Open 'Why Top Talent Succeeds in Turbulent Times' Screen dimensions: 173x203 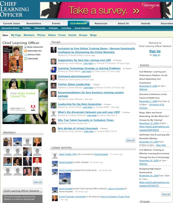click(x=86, y=120)
